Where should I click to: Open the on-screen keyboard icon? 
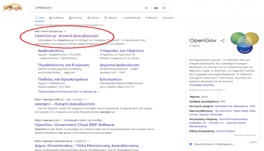156,8
